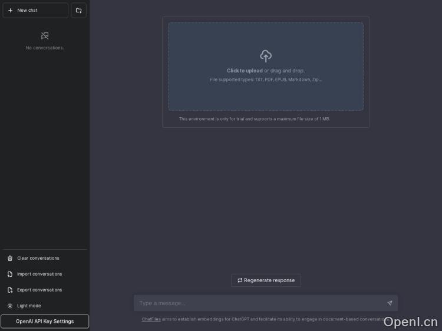This screenshot has width=442, height=331.
Task: Focus the 'Type a message...' input field
Action: click(x=259, y=303)
